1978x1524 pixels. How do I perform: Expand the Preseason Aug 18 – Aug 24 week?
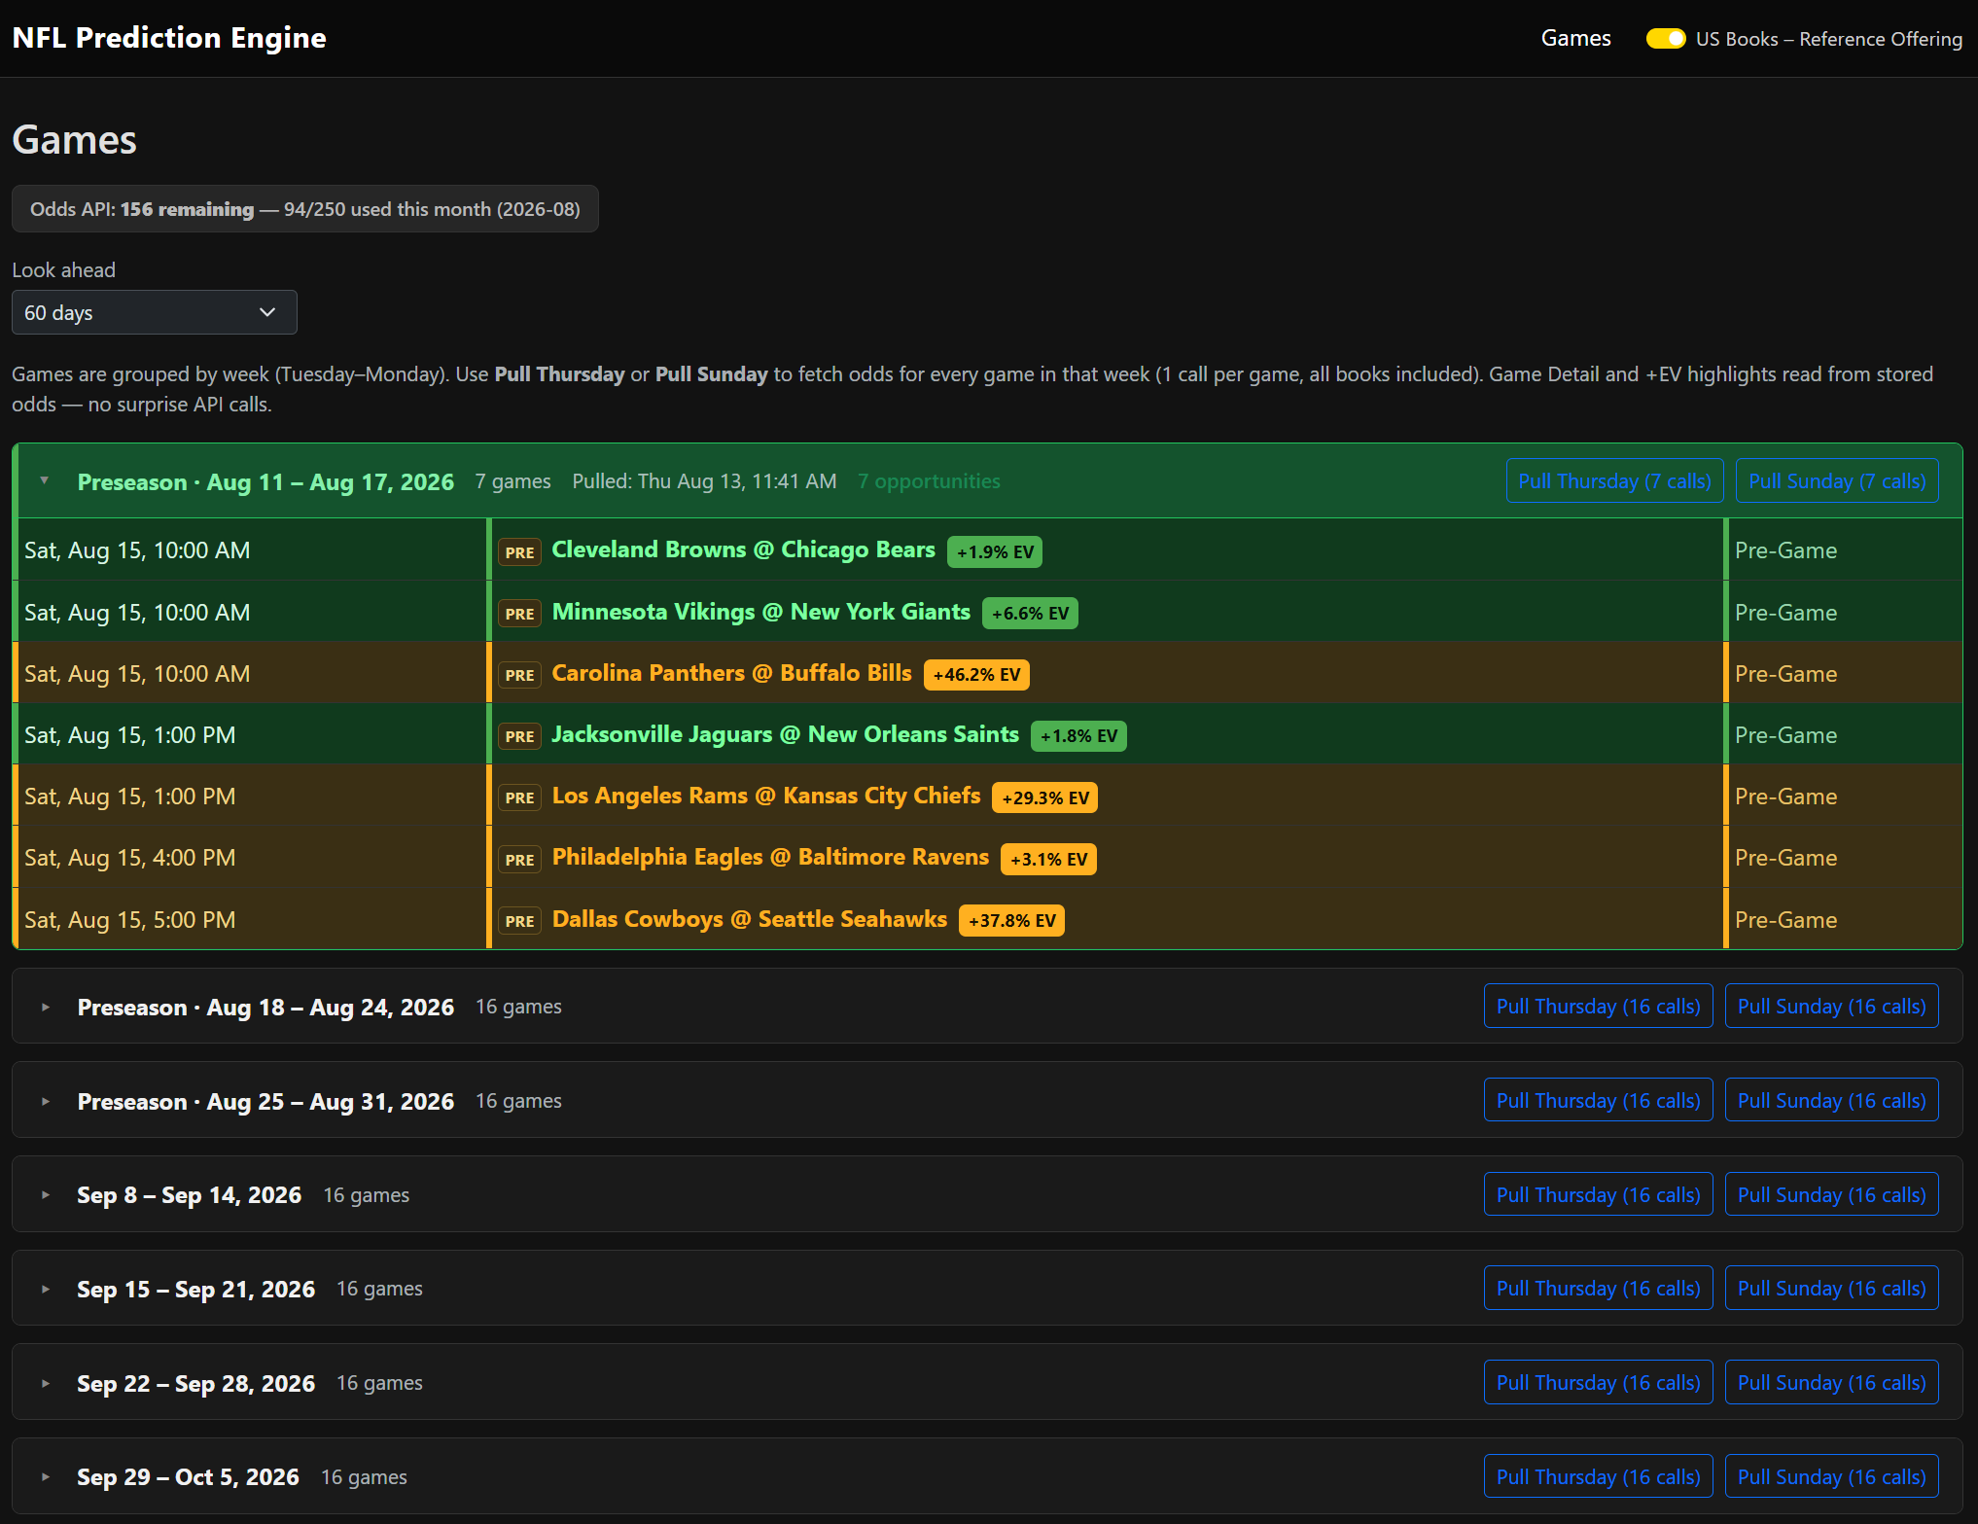45,1007
